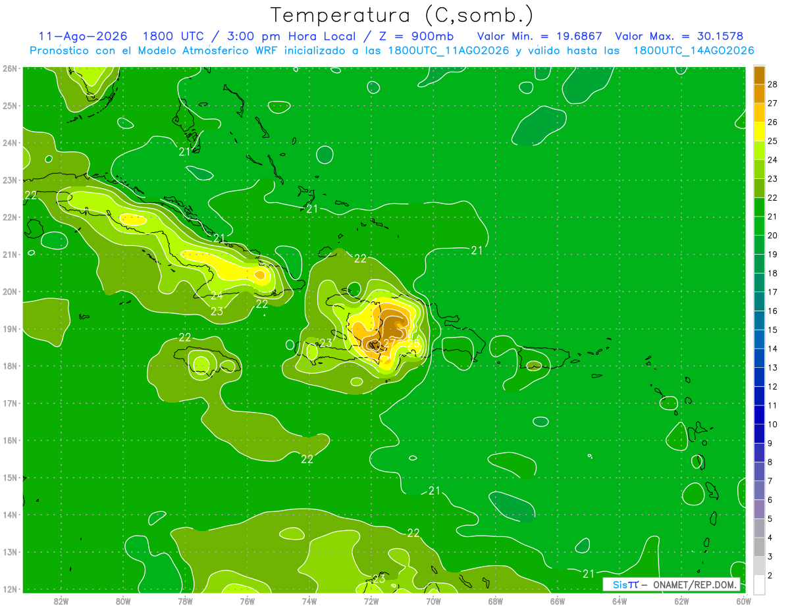Image resolution: width=790 pixels, height=610 pixels.
Task: Click the longitude label '76W'
Action: tap(247, 600)
